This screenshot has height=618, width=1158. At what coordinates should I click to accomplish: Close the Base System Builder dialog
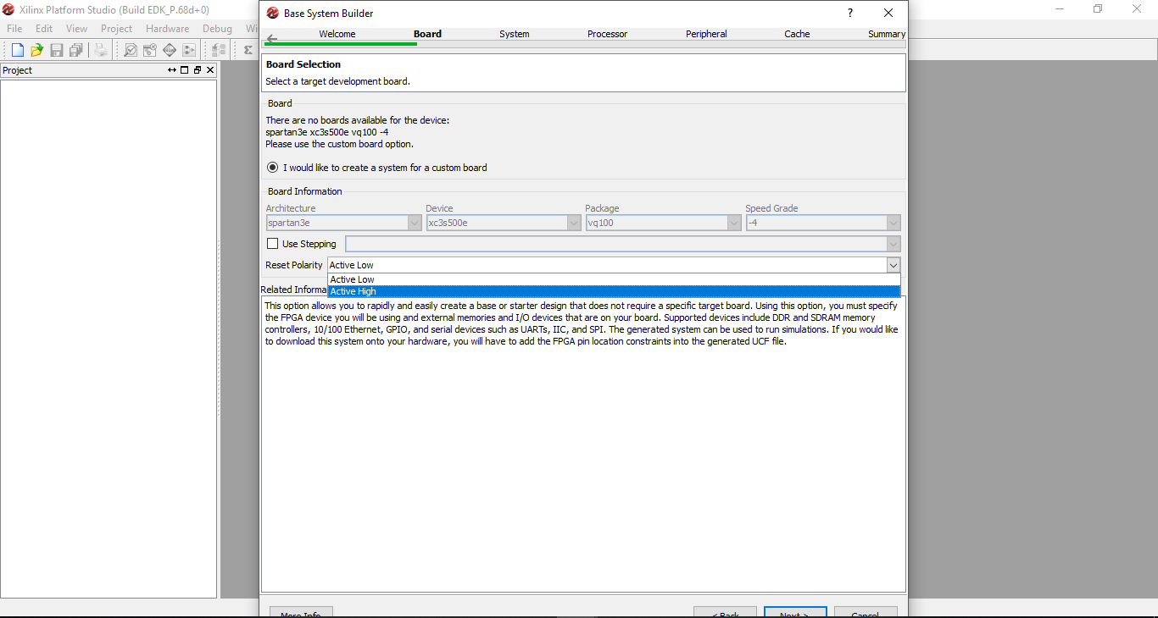(x=888, y=13)
